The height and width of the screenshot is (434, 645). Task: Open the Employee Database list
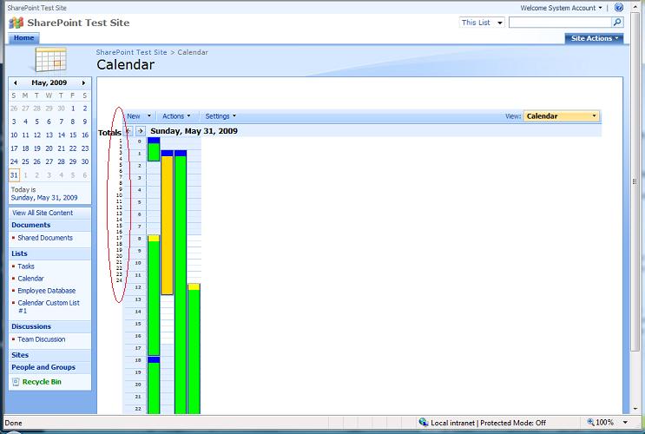point(46,291)
